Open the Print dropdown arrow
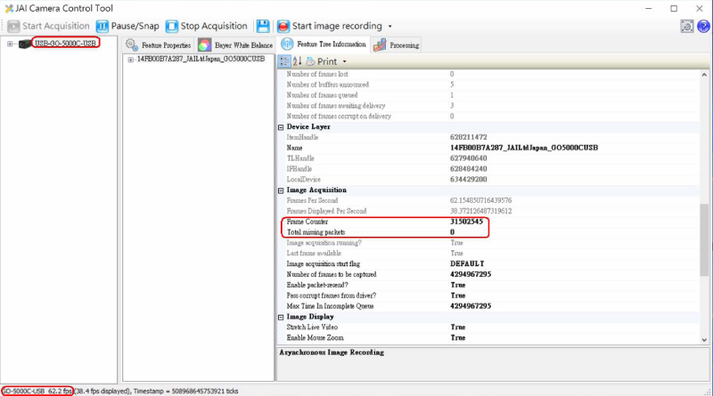The height and width of the screenshot is (396, 713). pos(344,62)
